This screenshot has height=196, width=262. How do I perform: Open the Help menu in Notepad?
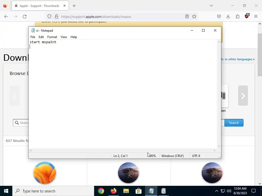click(x=74, y=37)
